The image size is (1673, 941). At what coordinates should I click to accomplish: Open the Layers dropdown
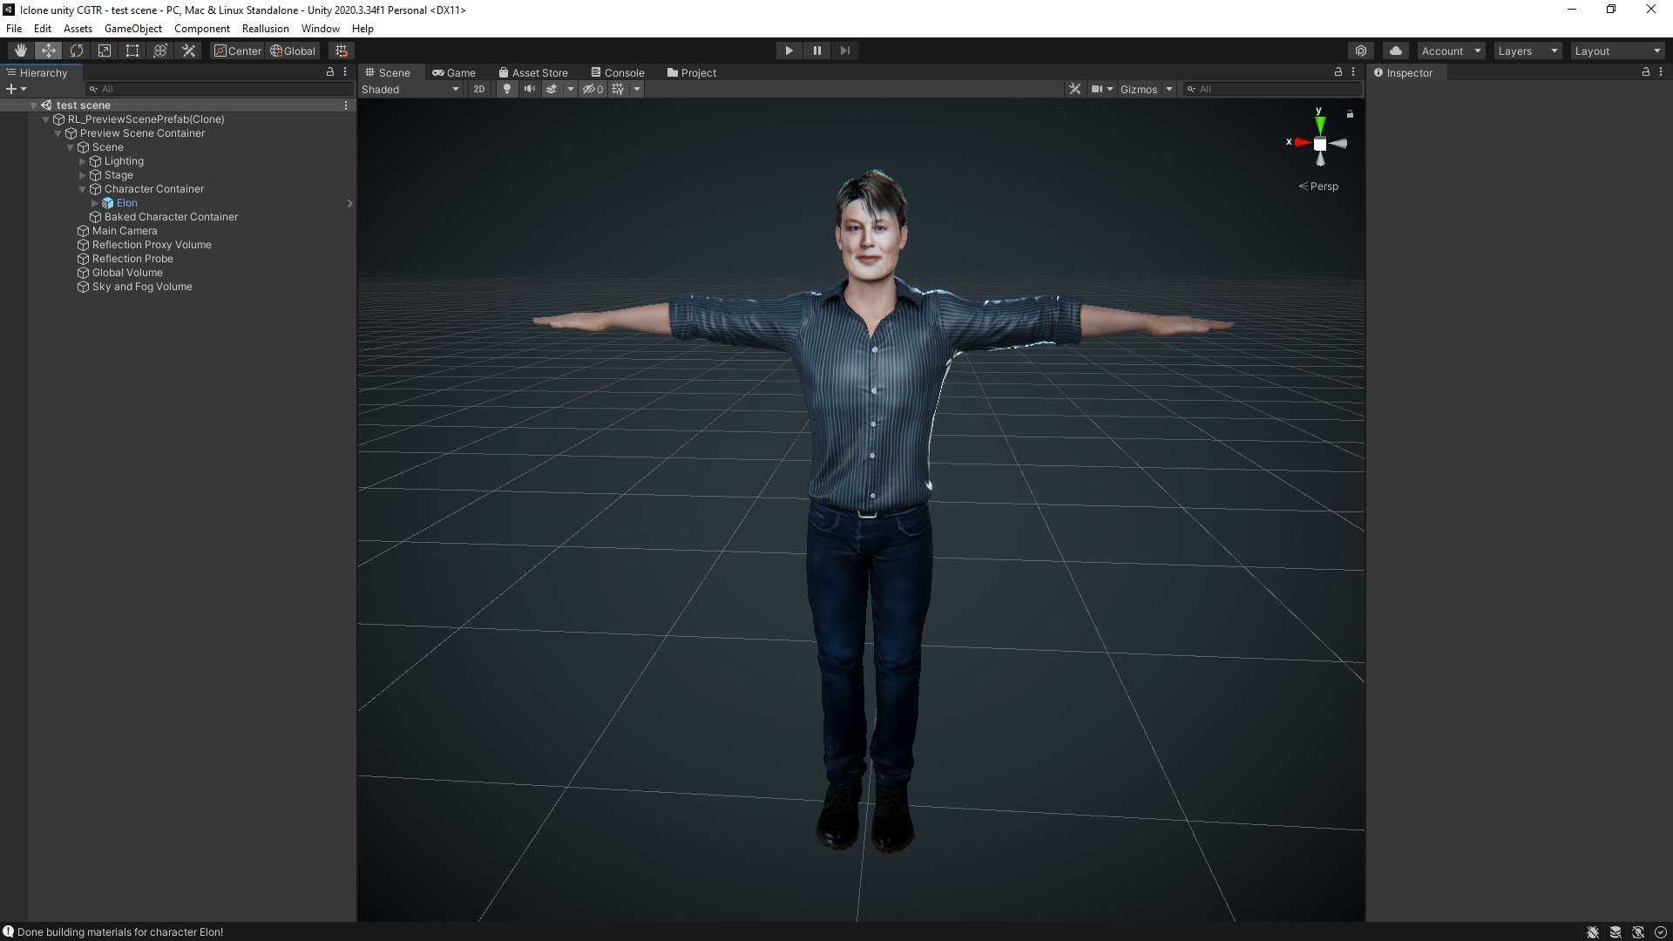coord(1527,51)
